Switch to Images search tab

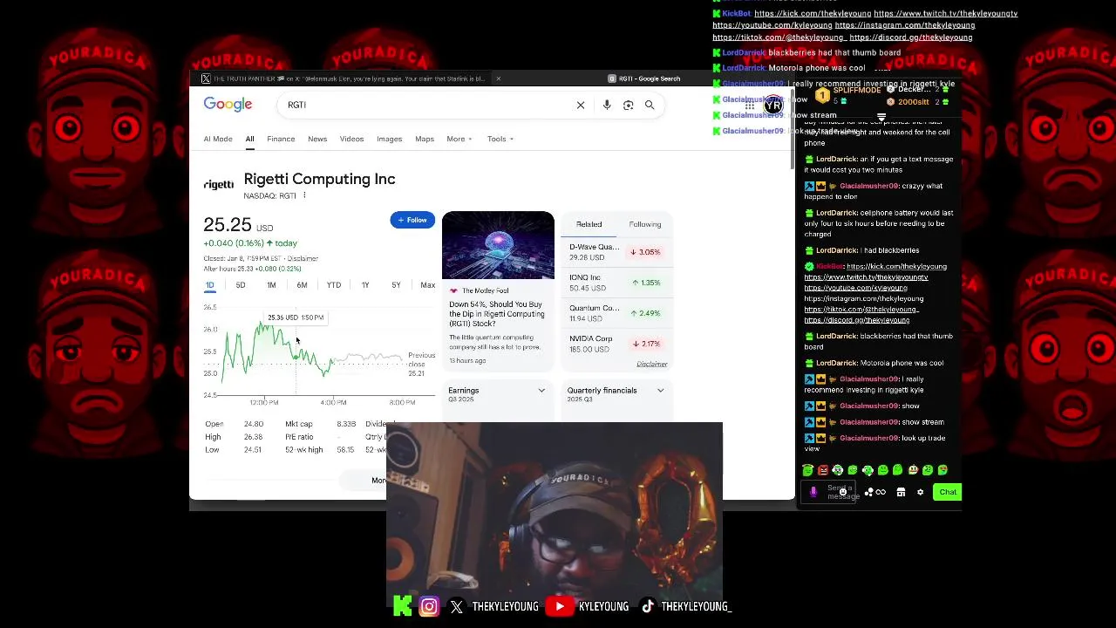point(389,139)
